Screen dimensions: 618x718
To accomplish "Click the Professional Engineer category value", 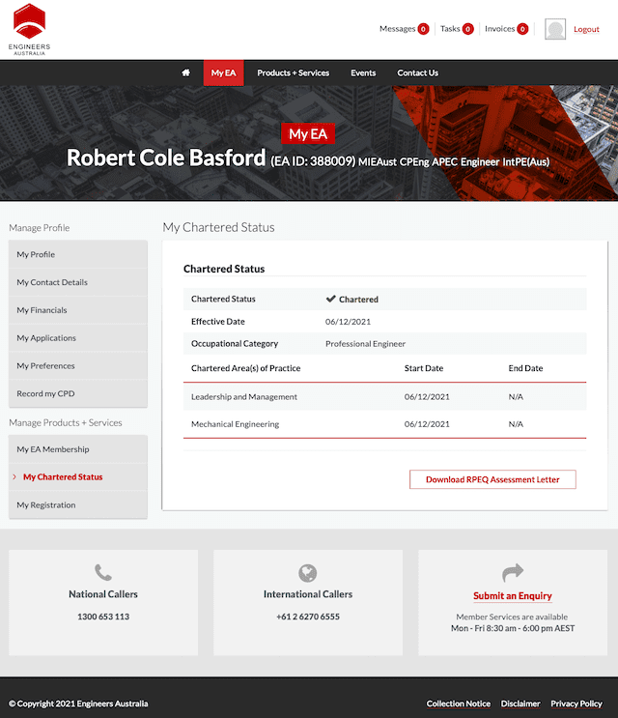I will click(365, 343).
